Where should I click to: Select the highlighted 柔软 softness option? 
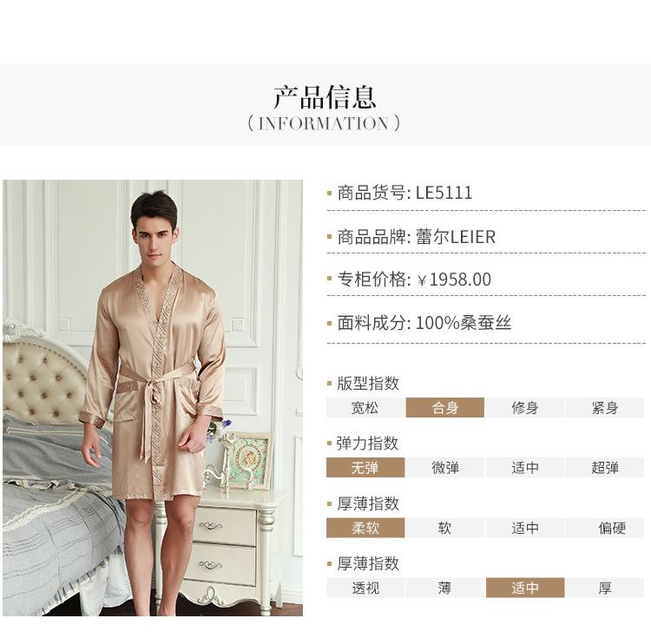365,528
